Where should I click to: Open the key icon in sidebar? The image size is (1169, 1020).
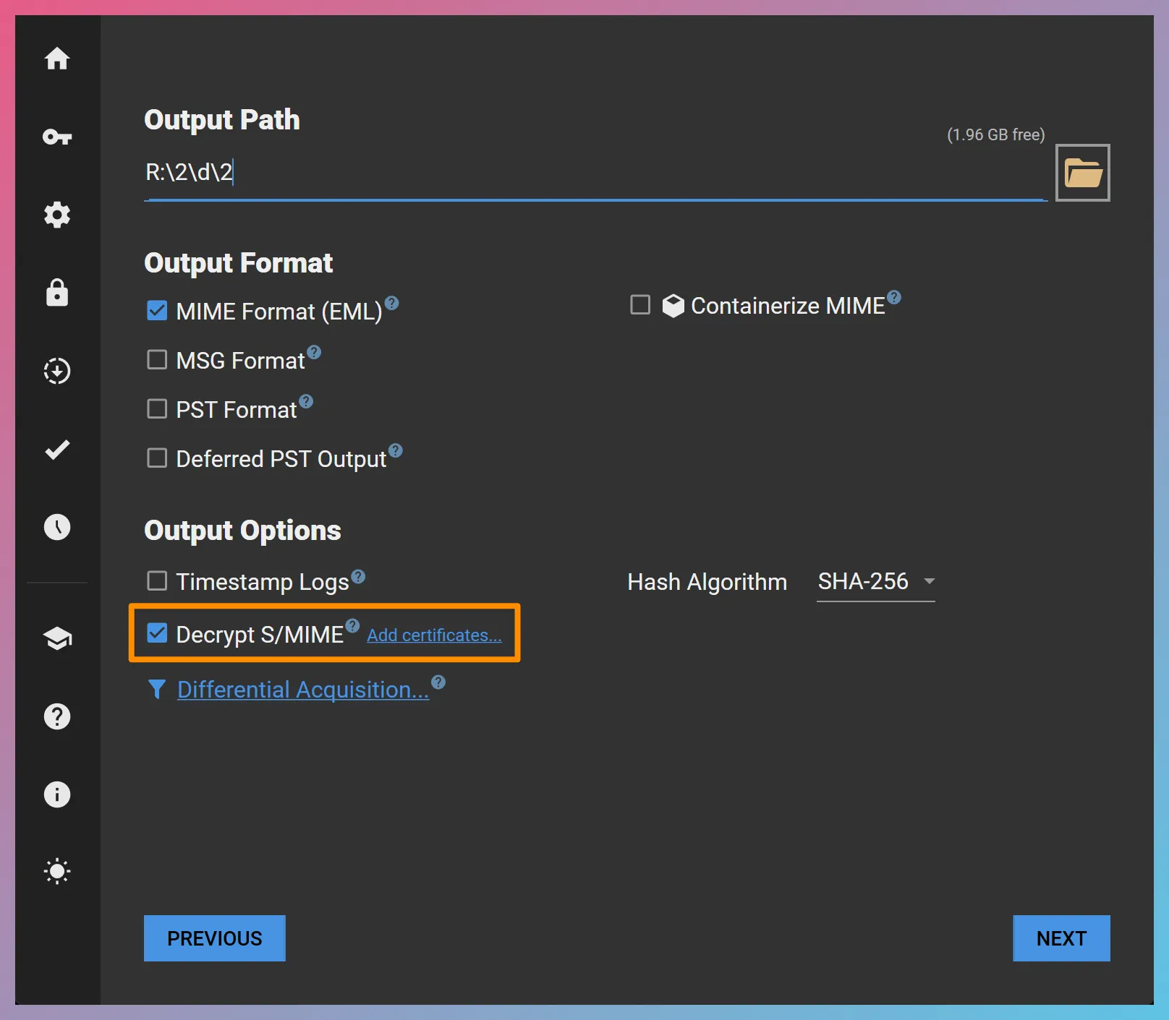[57, 137]
